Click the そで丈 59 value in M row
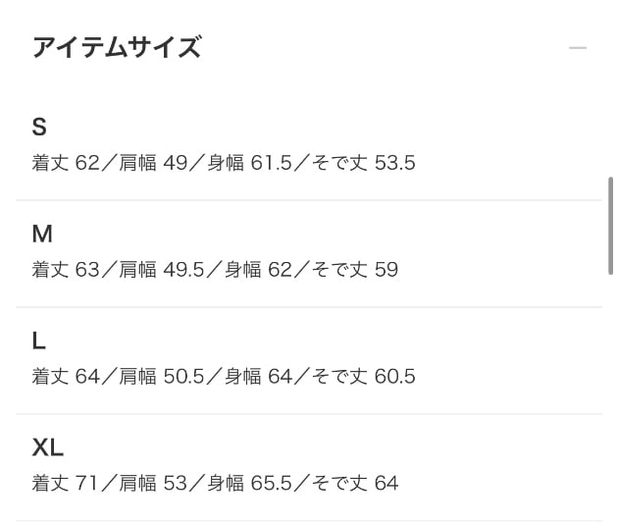This screenshot has height=523, width=618. [355, 270]
